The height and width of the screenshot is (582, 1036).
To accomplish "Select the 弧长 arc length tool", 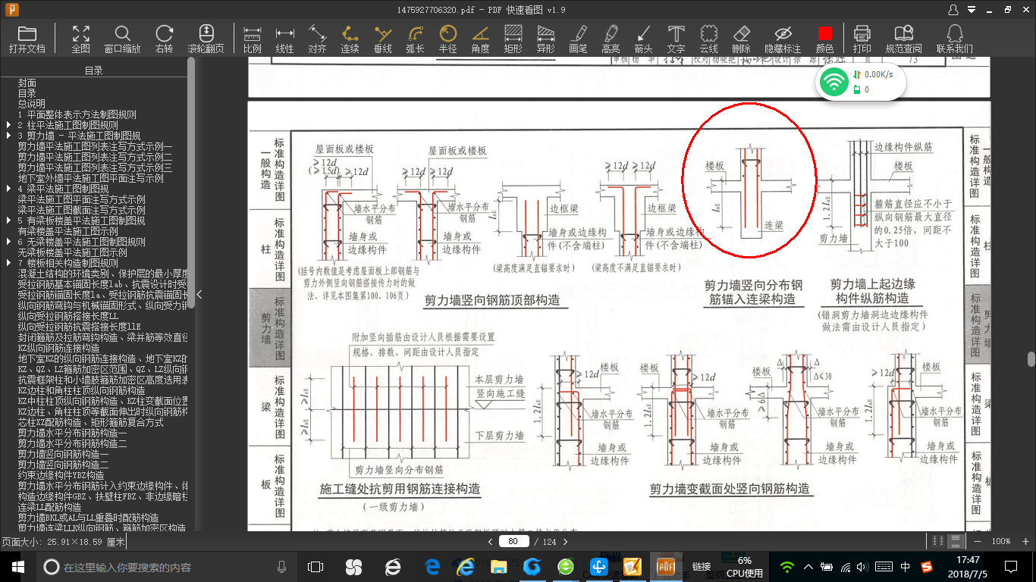I will pyautogui.click(x=416, y=39).
